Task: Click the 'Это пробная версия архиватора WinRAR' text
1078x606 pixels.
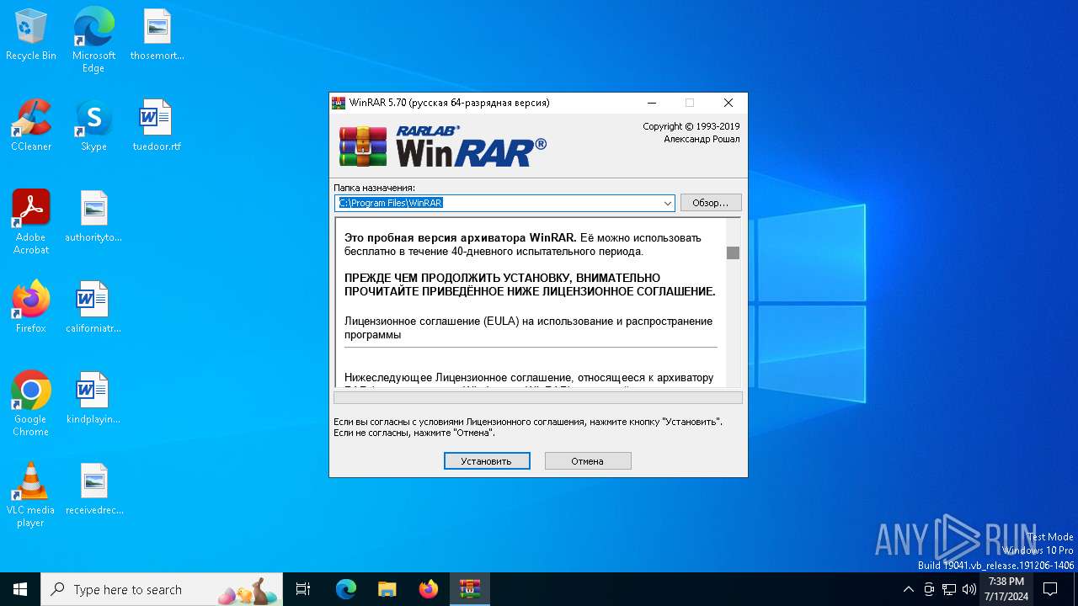Action: (x=461, y=238)
